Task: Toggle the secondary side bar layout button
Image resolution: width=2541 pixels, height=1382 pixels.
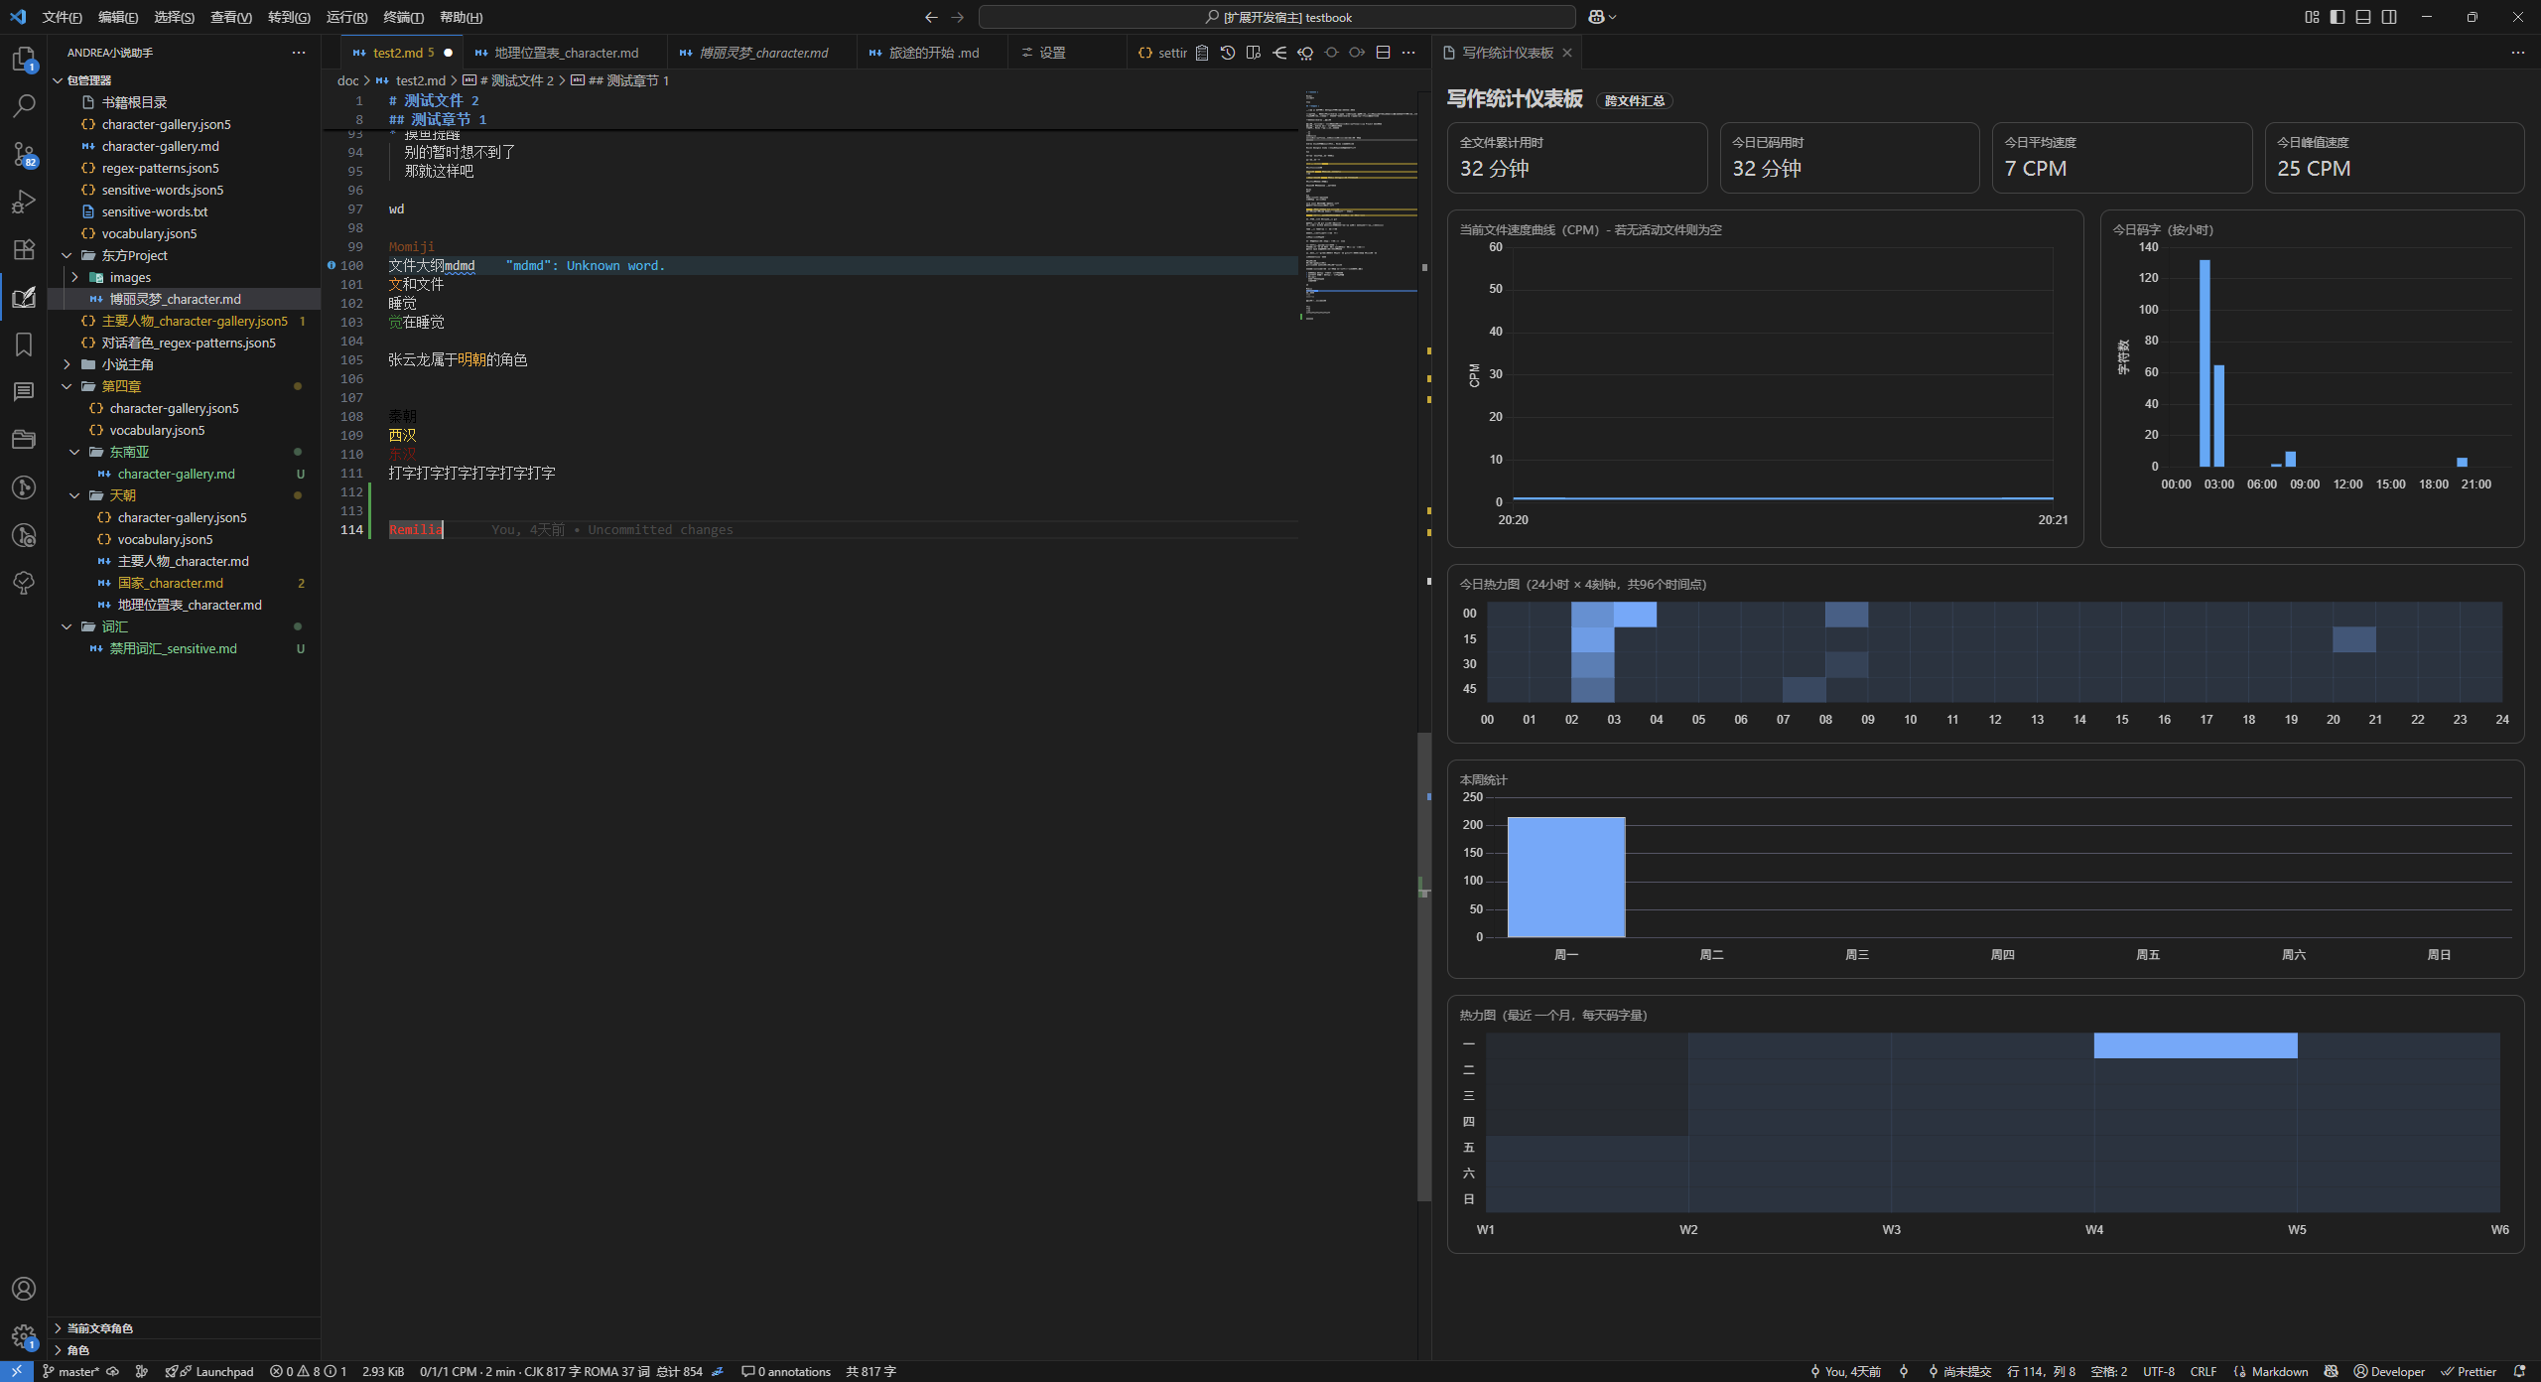Action: point(2389,17)
